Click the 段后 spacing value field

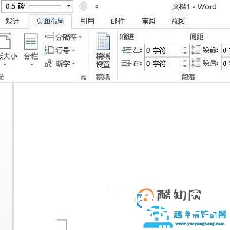click(225, 64)
